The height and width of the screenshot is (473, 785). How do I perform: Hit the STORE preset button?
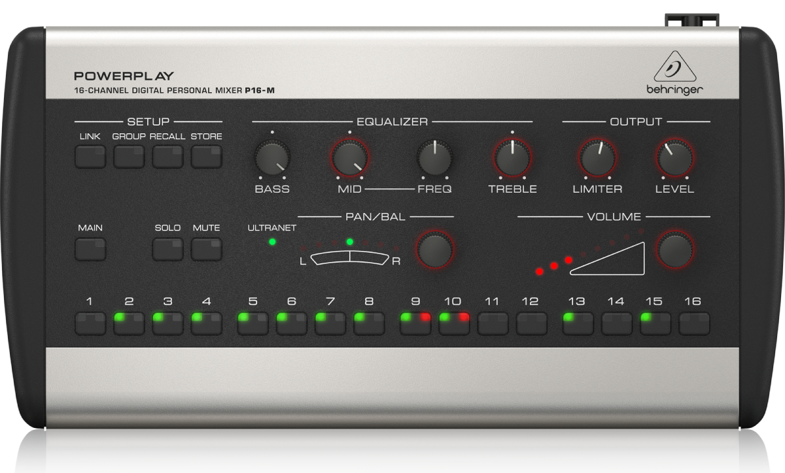click(x=207, y=157)
